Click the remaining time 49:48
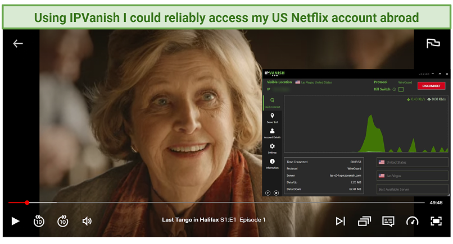The image size is (453, 244). (x=436, y=202)
